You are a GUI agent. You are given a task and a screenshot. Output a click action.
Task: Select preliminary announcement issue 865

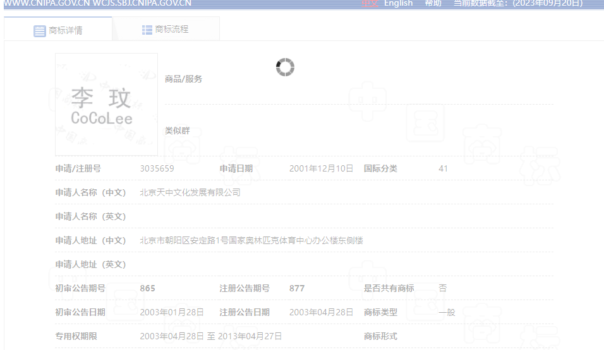[148, 288]
